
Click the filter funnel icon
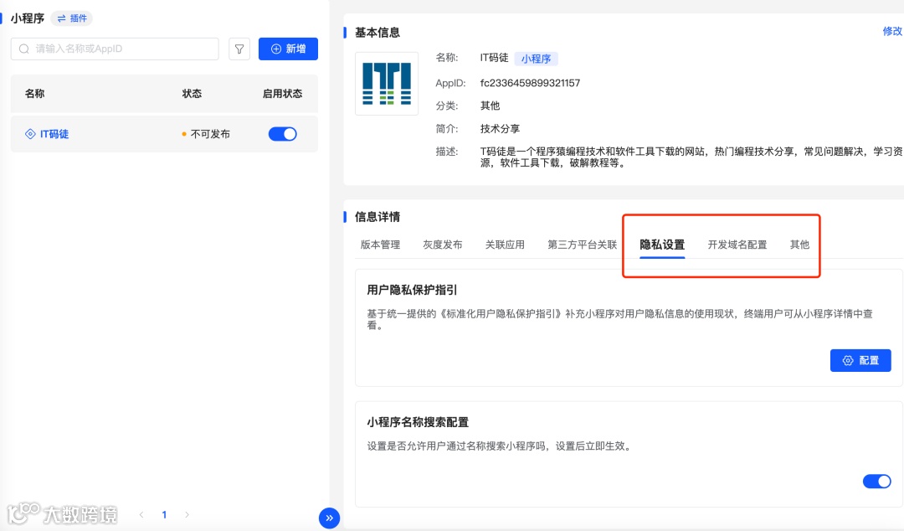point(239,49)
